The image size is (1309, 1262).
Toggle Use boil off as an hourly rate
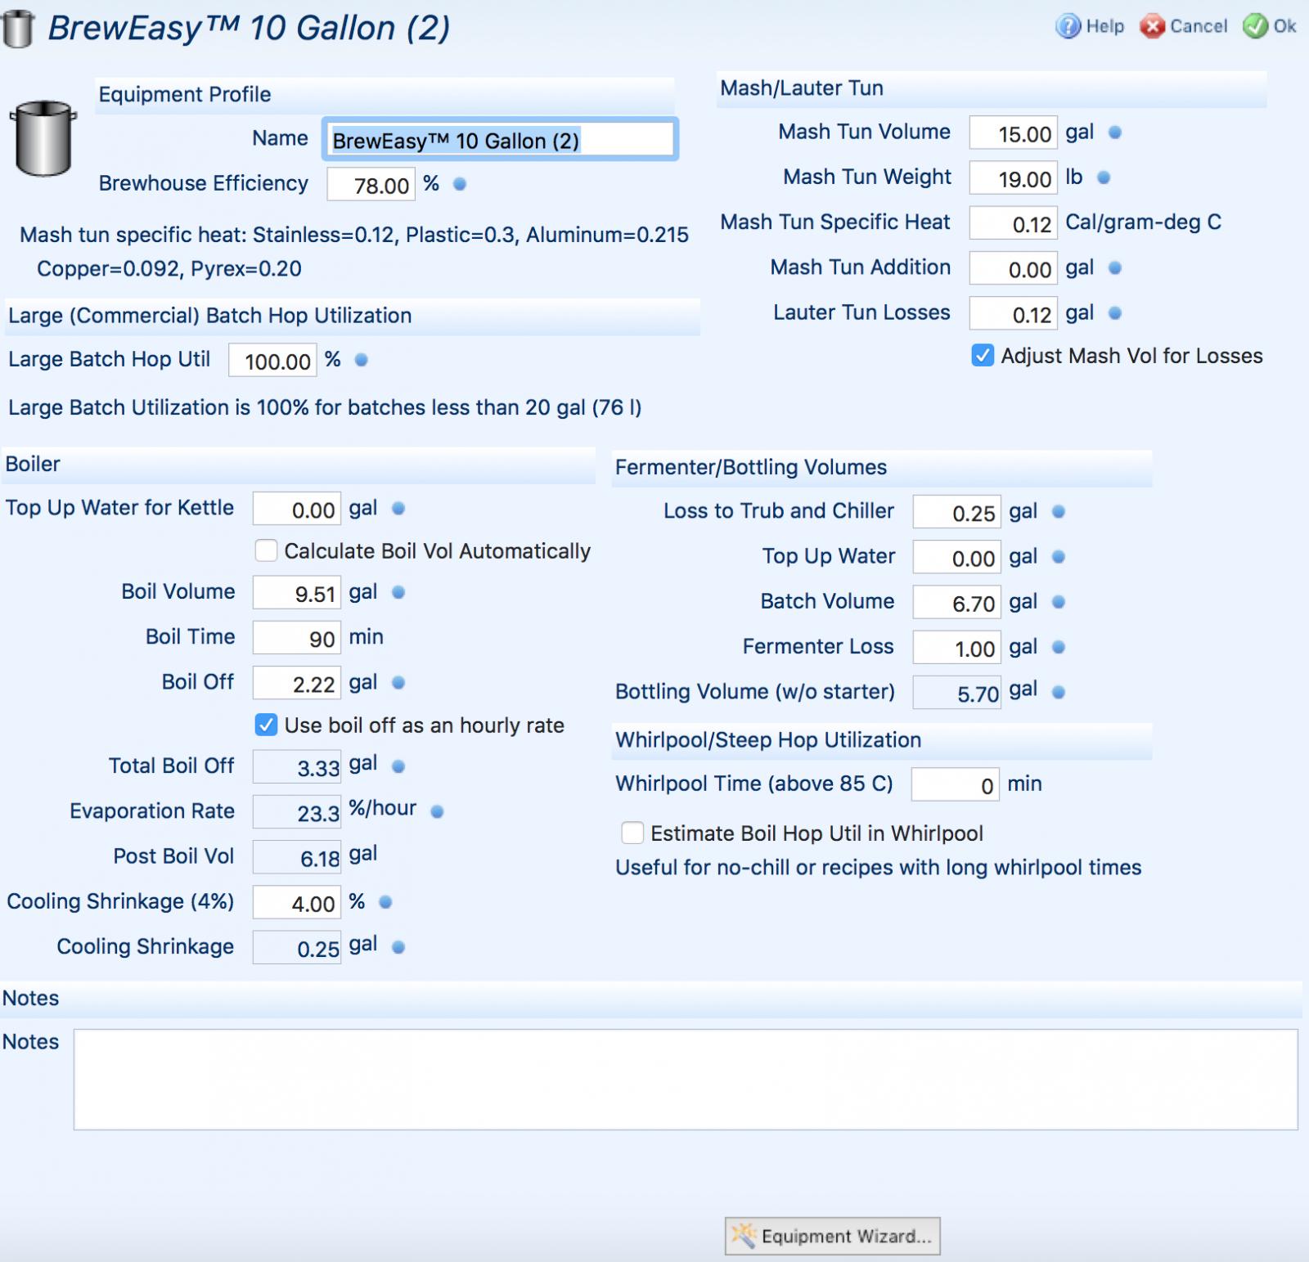(x=266, y=725)
